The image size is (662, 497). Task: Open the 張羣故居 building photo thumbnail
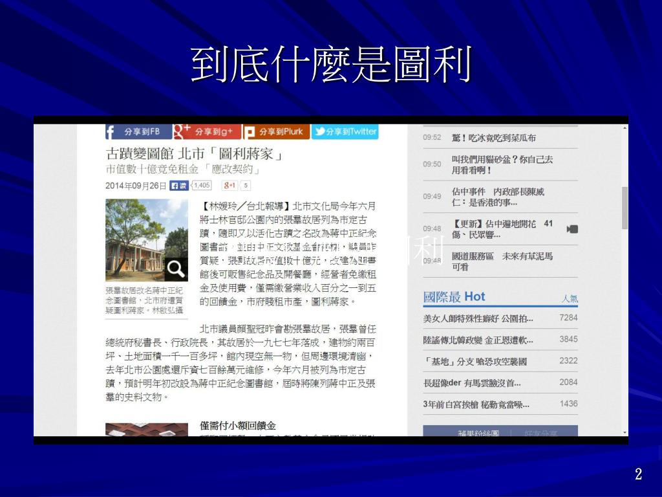click(x=147, y=240)
